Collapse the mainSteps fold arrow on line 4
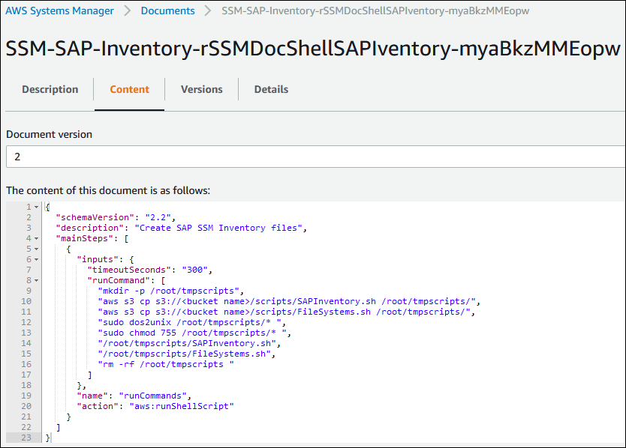 click(x=36, y=238)
